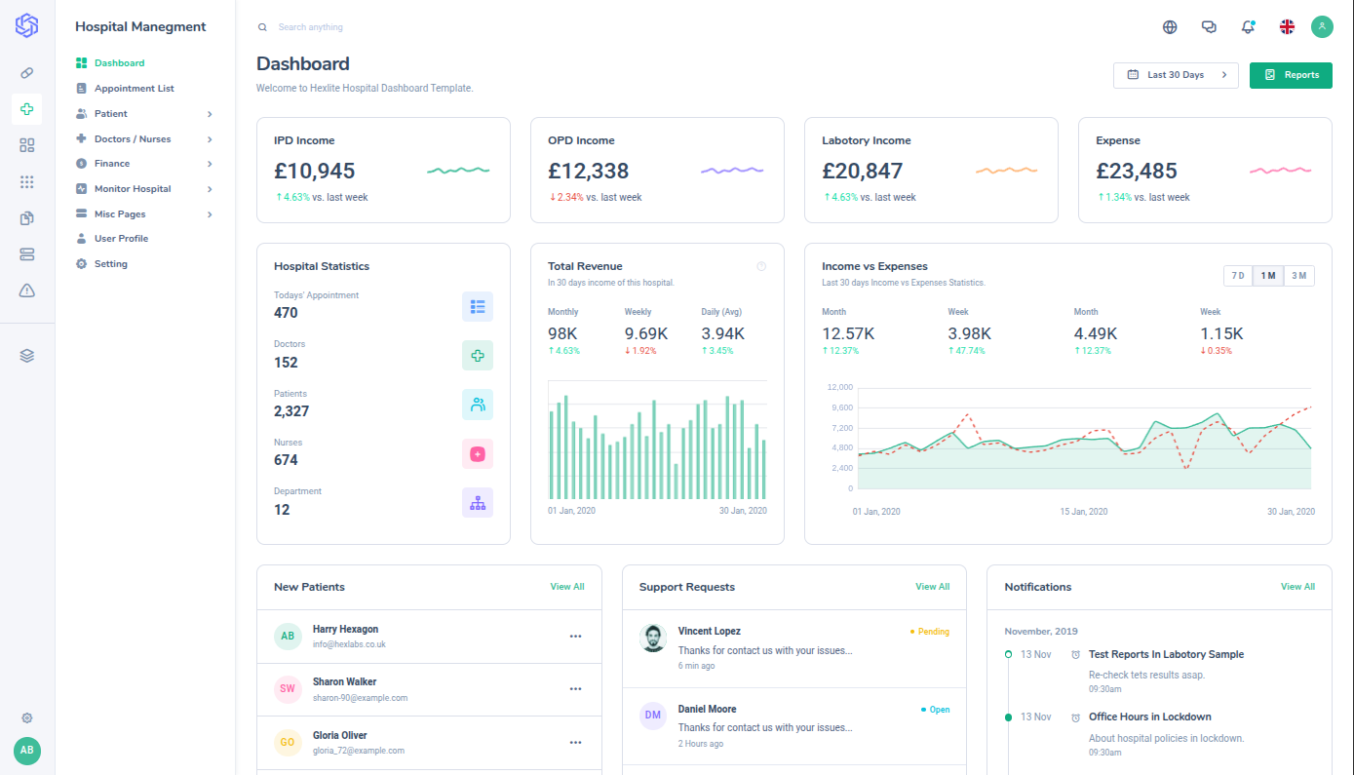
Task: Open the notification bell icon
Action: click(1248, 27)
